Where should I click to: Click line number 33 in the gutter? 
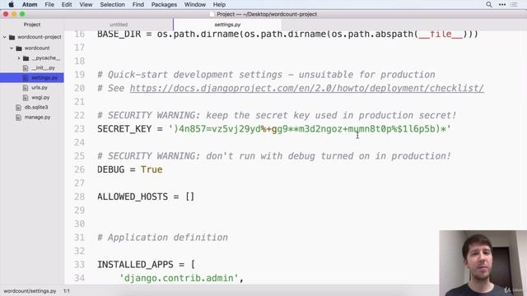(79, 265)
